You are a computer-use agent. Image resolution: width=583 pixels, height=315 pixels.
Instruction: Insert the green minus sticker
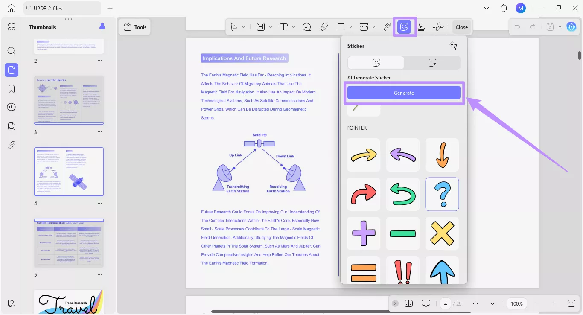click(403, 233)
